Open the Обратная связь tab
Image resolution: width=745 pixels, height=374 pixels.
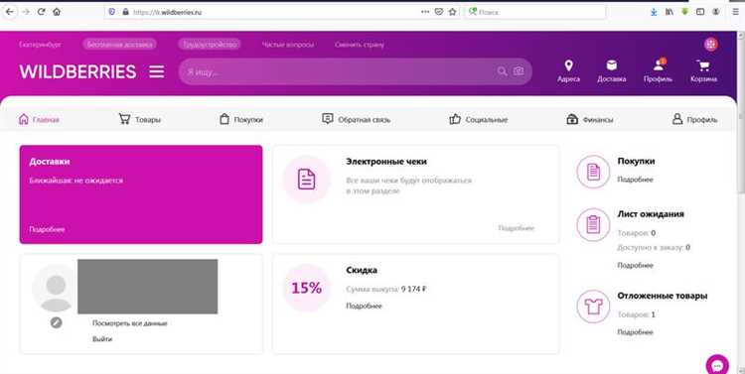356,120
